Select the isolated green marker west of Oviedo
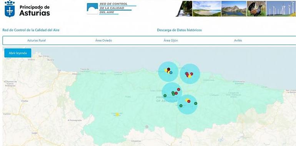296x146 pixels. click(165, 96)
